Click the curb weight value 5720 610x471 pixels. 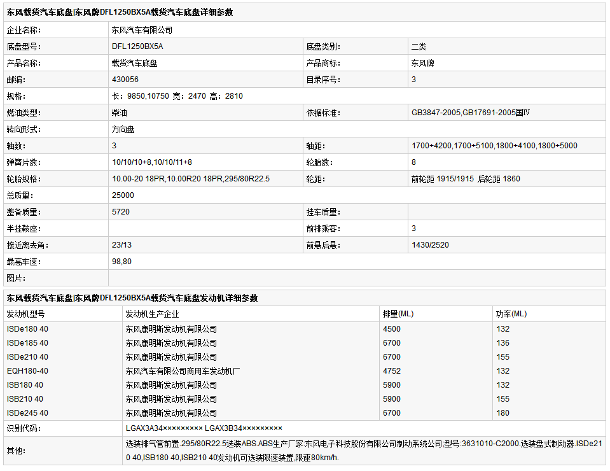(121, 212)
